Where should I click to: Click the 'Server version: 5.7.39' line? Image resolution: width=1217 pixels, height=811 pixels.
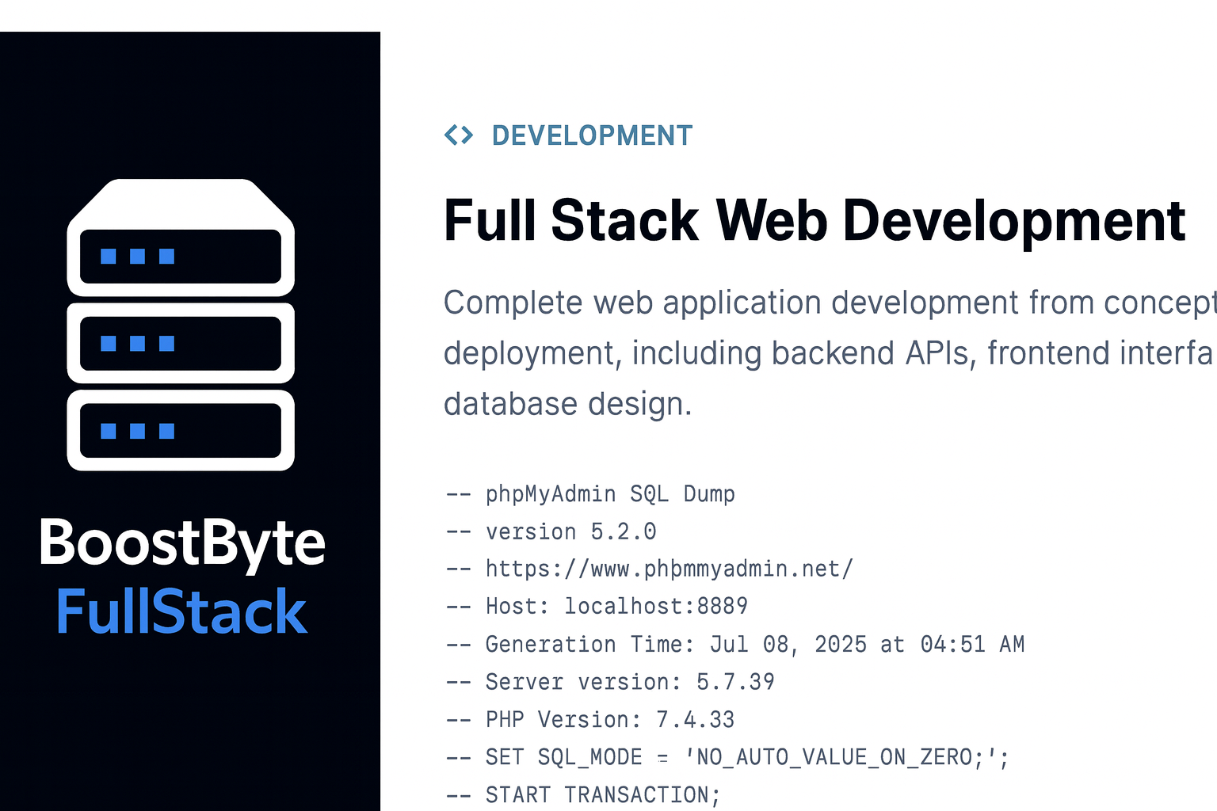610,682
